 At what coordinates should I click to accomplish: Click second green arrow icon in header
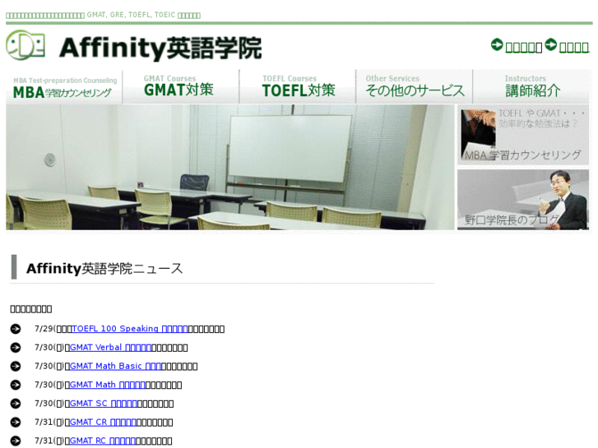[551, 44]
